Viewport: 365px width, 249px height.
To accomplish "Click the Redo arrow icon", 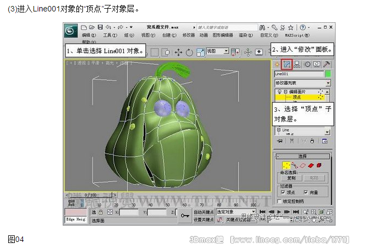I will coord(121,27).
